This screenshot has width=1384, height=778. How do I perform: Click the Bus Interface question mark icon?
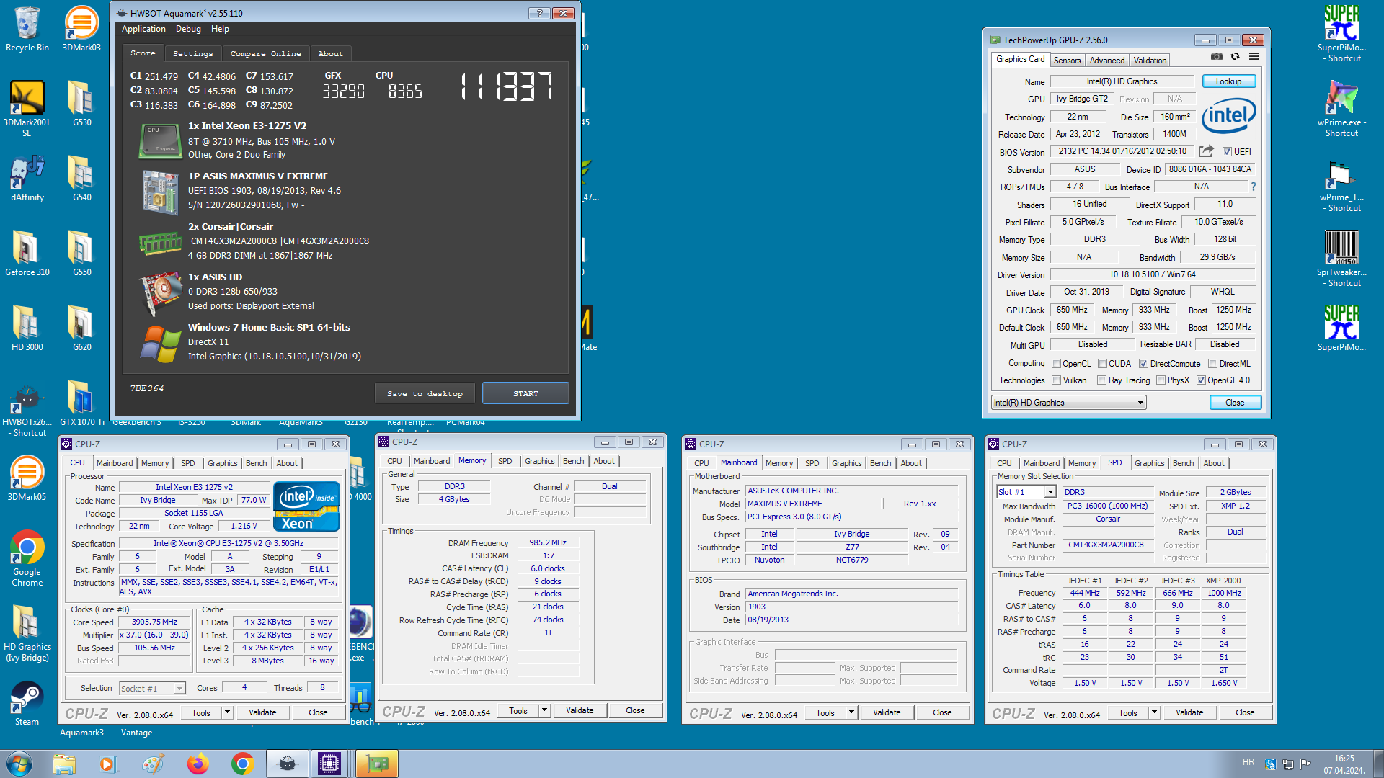click(x=1254, y=187)
